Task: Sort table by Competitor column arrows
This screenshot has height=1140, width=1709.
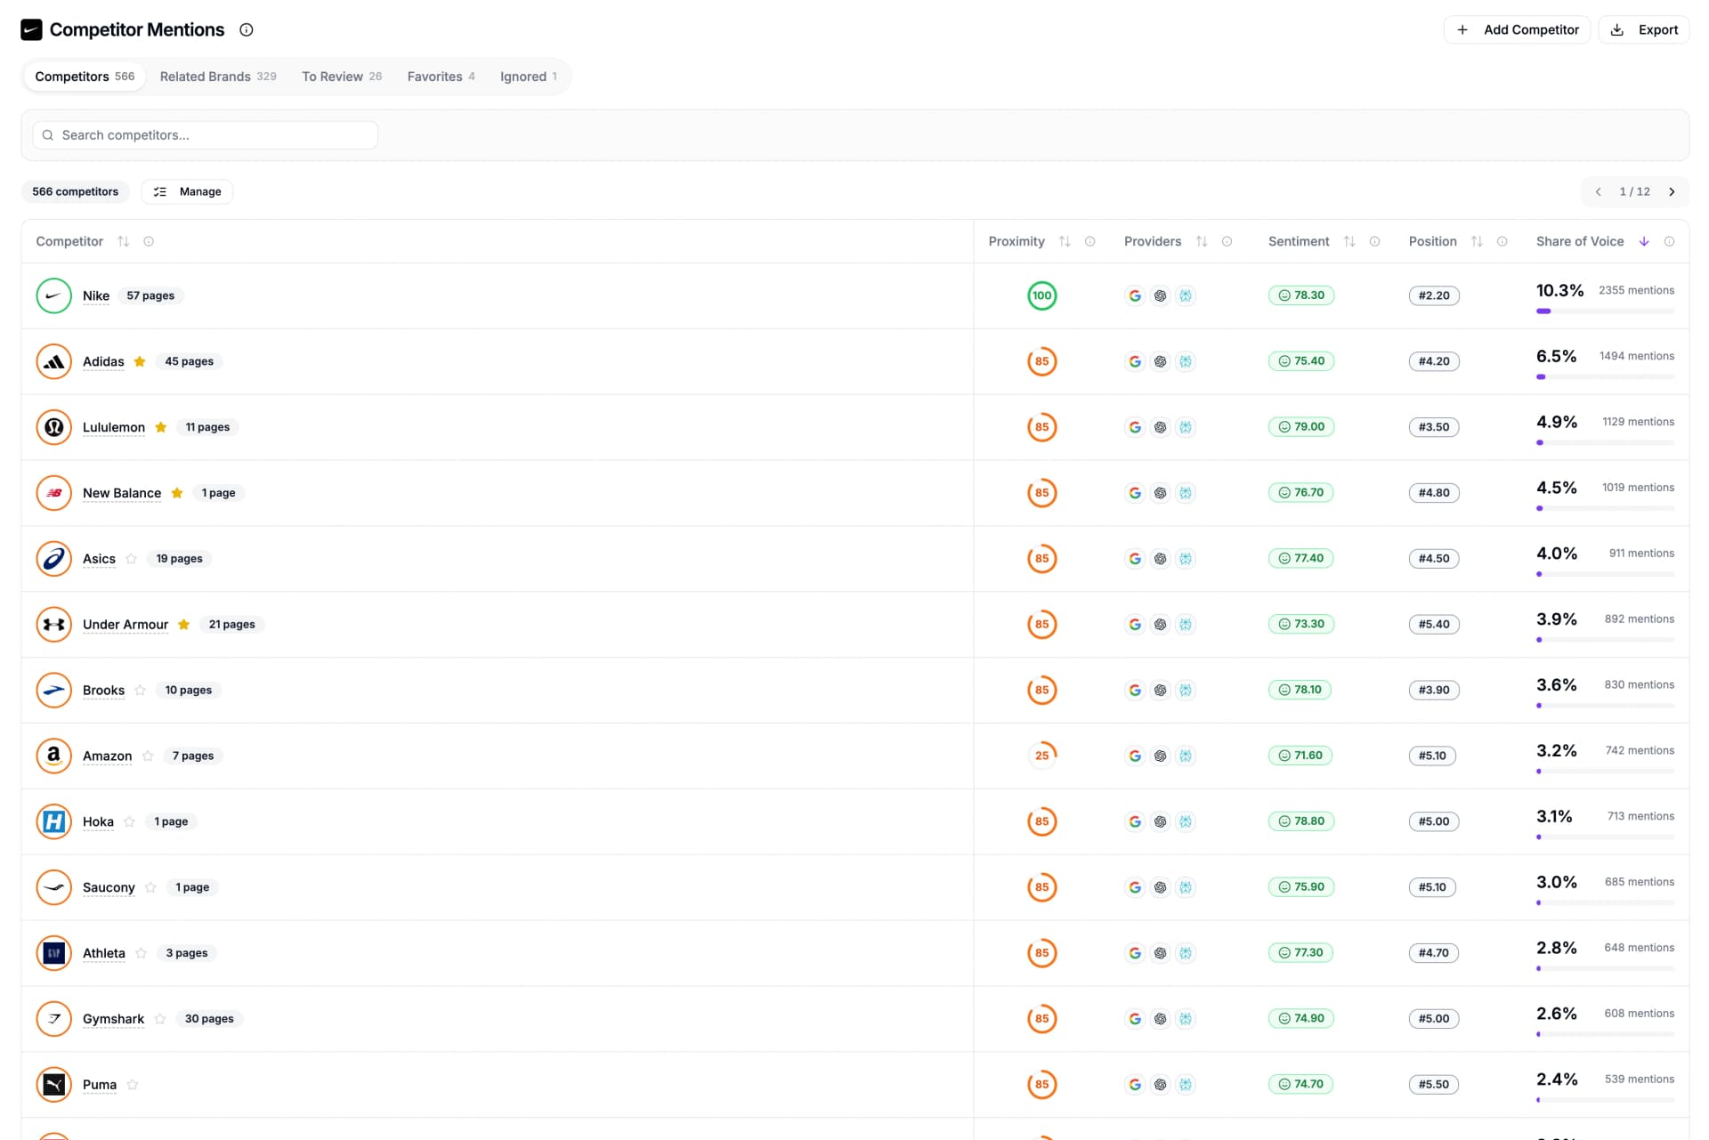Action: 124,241
